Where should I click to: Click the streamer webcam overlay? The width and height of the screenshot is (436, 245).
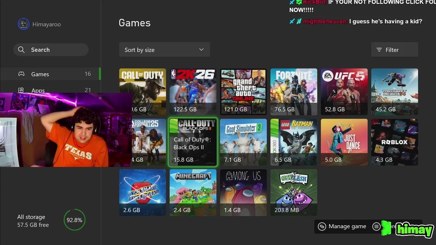click(x=66, y=130)
